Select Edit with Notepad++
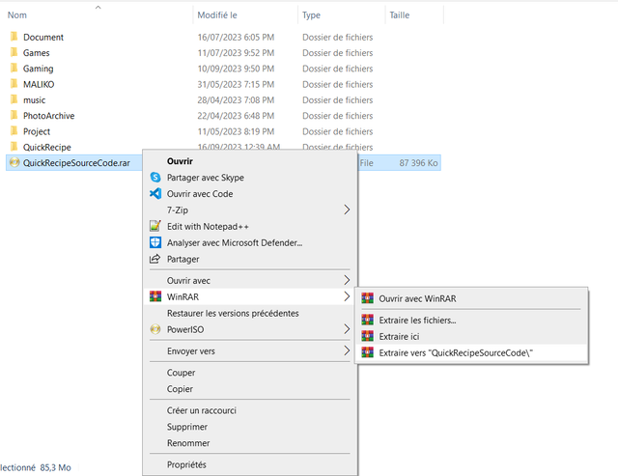 coord(208,226)
